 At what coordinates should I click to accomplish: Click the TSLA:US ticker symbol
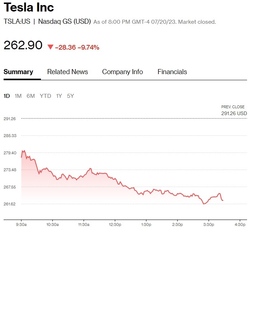17,22
